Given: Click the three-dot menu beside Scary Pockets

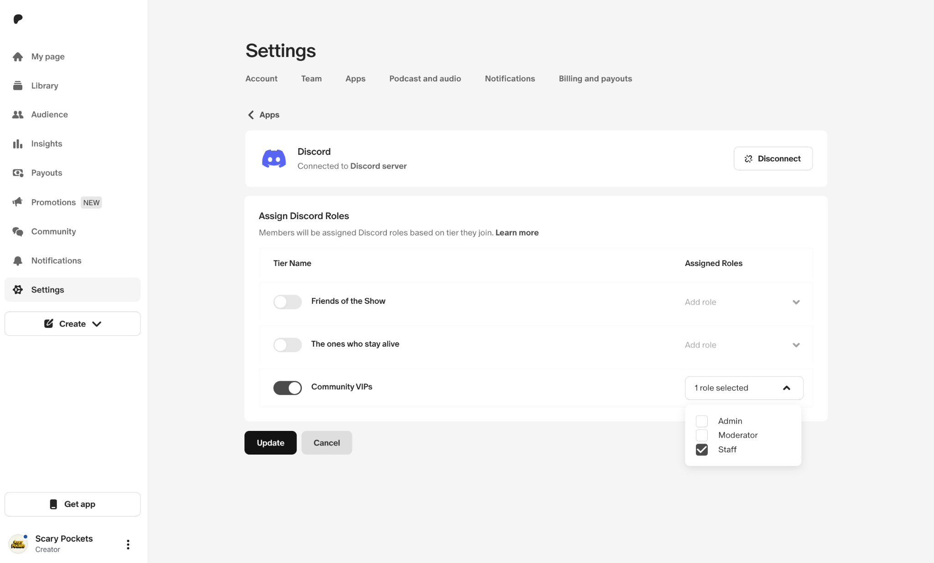Looking at the screenshot, I should tap(128, 544).
